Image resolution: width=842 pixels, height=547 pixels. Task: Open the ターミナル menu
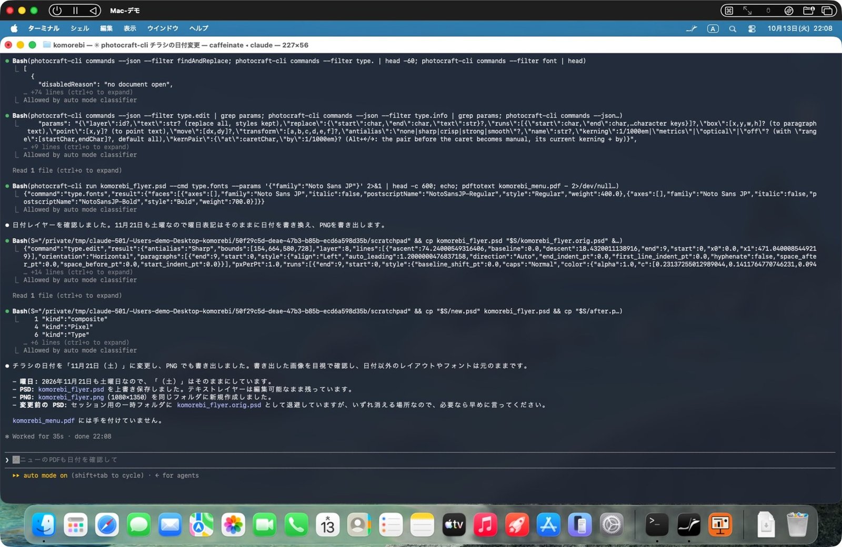click(x=44, y=28)
